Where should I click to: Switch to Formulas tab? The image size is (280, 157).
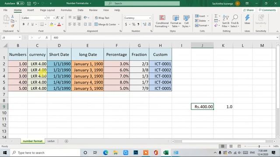(x=66, y=10)
